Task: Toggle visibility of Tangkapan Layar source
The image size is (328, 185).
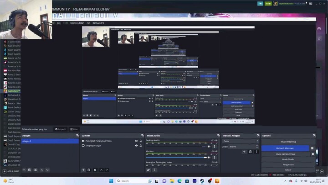Action: point(136,146)
